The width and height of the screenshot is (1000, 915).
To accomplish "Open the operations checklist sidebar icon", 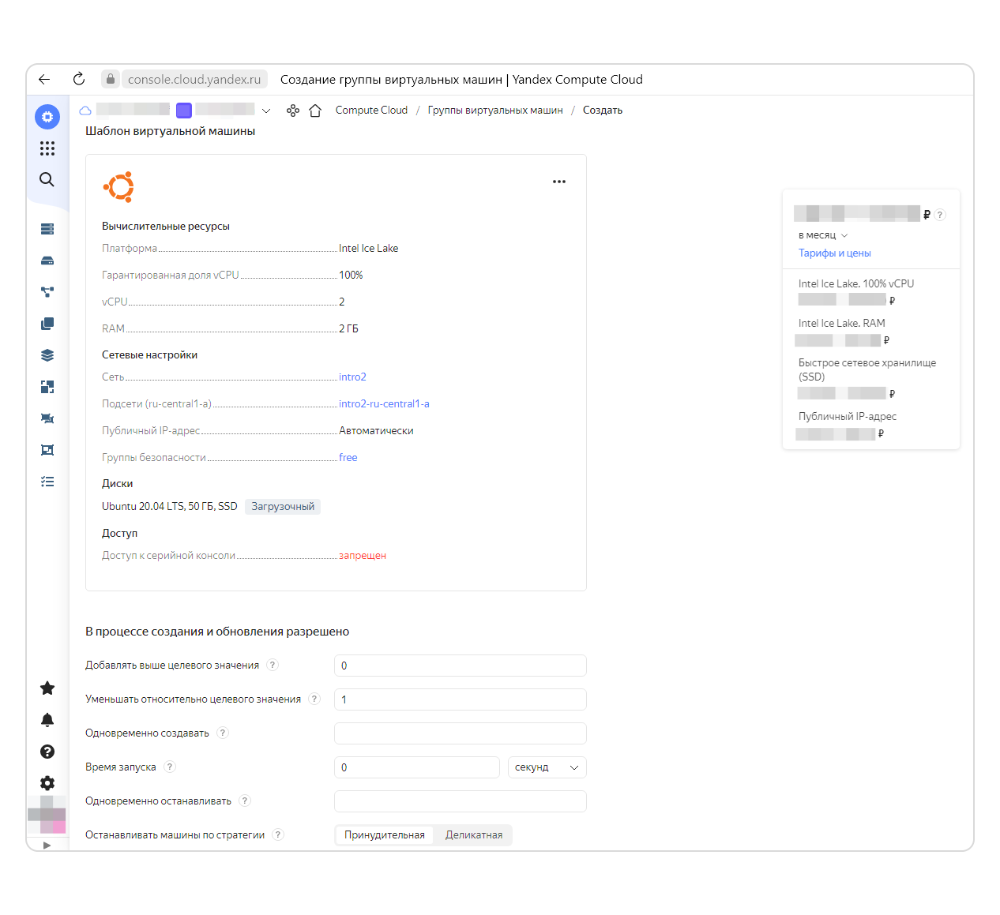I will 47,482.
